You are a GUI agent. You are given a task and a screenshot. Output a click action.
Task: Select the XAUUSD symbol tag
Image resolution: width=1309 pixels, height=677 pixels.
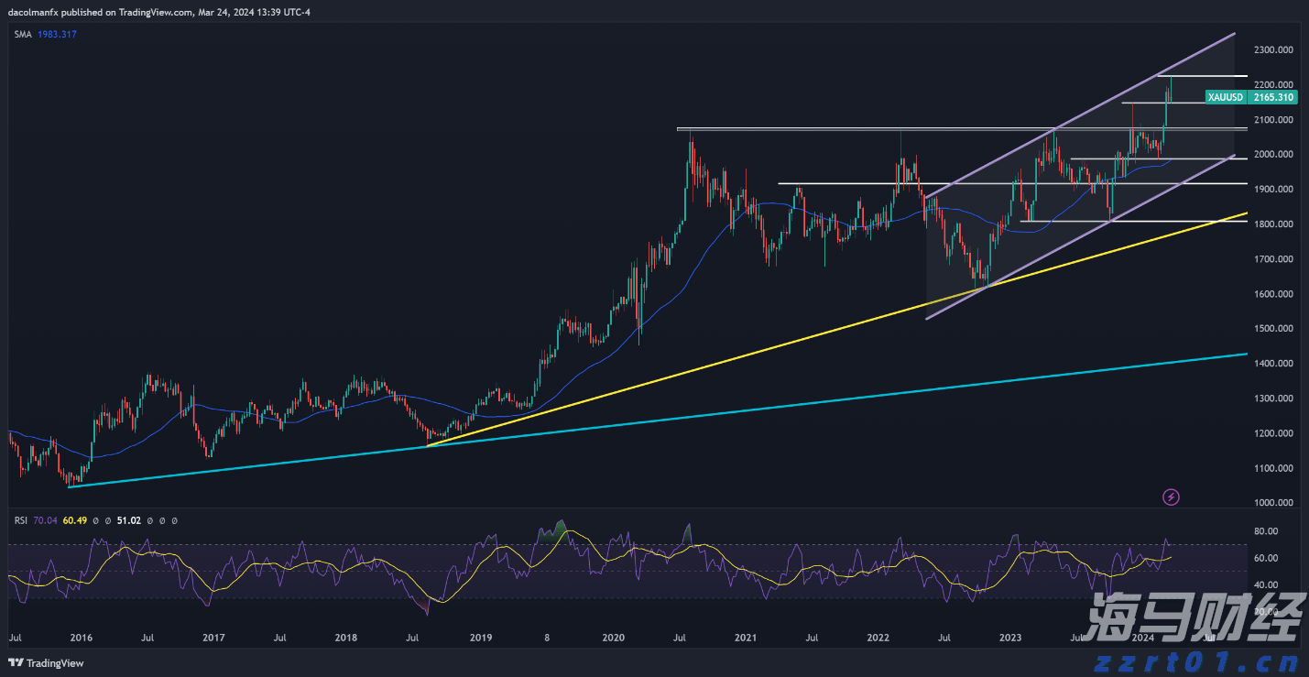click(x=1225, y=97)
